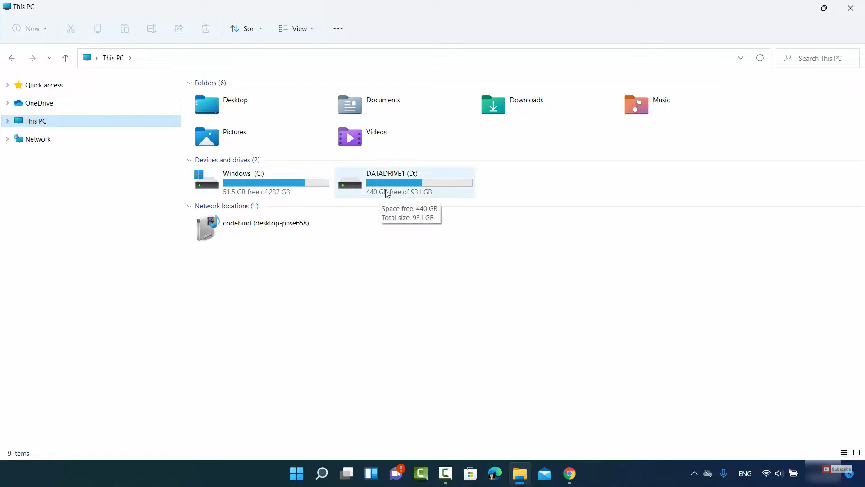This screenshot has height=487, width=865.
Task: Open the Sort dropdown menu
Action: coord(246,28)
